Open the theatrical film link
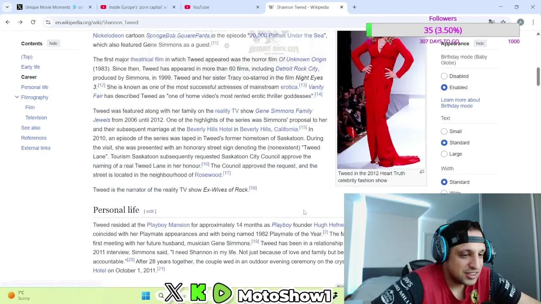This screenshot has height=304, width=541. [147, 60]
